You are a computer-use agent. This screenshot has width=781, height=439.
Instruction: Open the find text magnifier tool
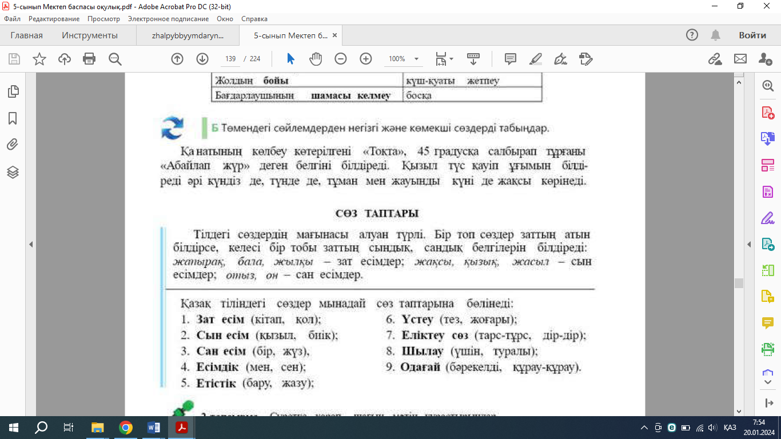point(115,59)
